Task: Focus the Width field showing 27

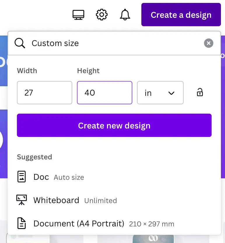Action: (44, 93)
